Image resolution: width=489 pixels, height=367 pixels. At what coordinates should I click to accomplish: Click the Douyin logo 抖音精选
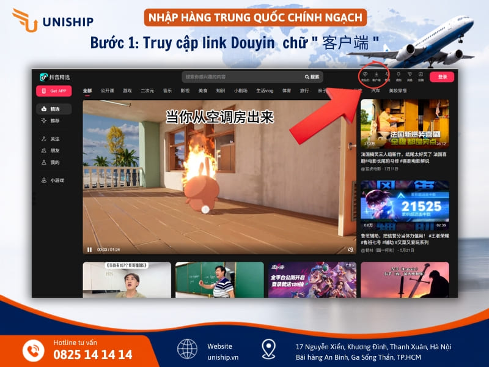[x=55, y=77]
